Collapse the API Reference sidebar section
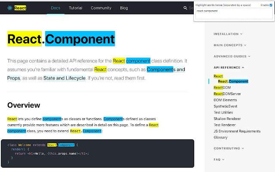 [x=229, y=68]
